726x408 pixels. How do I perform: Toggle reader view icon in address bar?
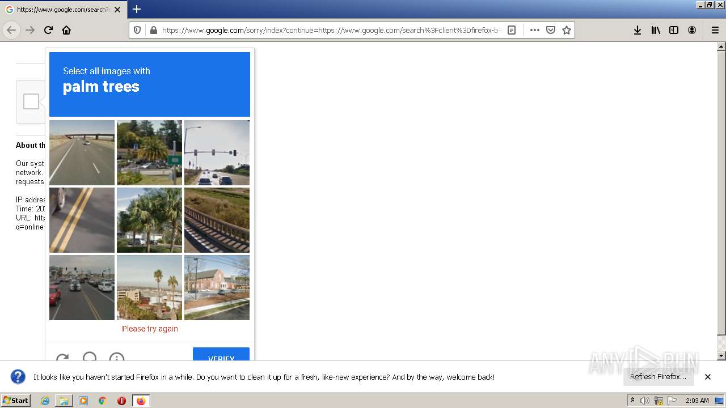pyautogui.click(x=512, y=30)
